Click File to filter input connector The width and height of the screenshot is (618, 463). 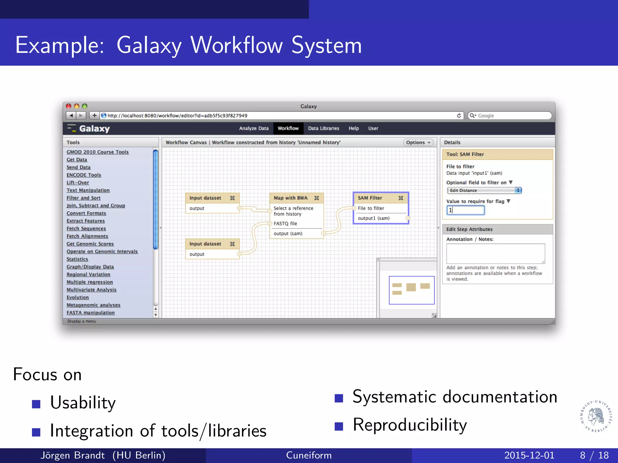point(354,208)
